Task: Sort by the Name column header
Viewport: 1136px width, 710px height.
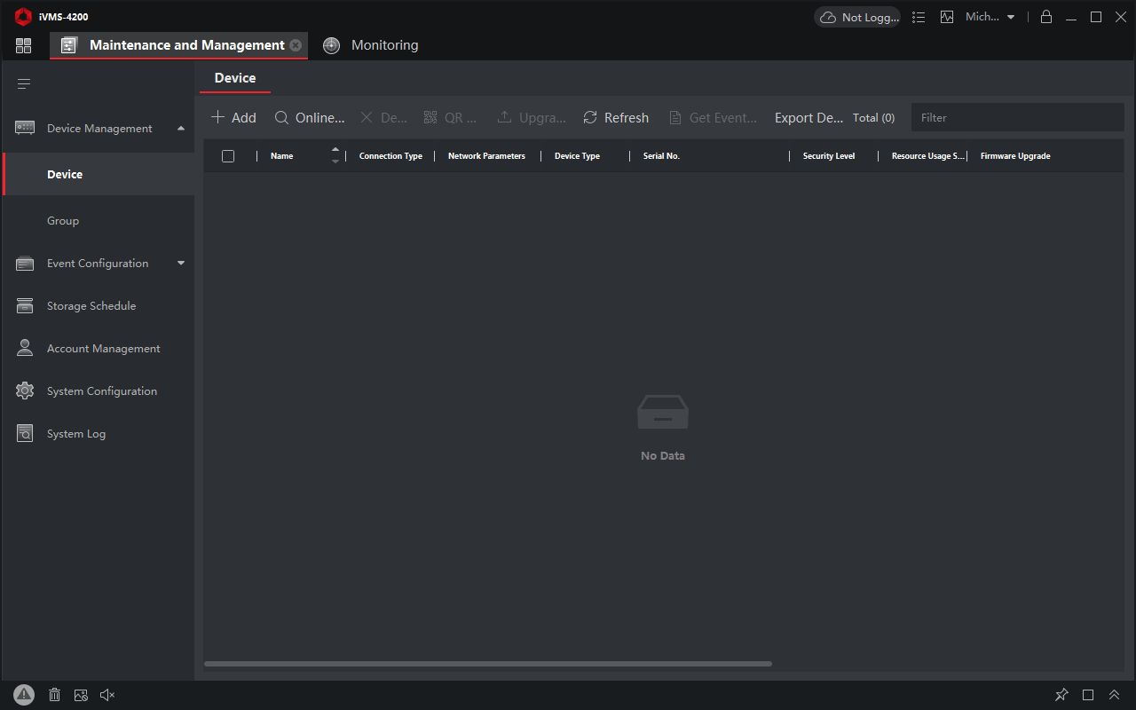Action: (x=281, y=156)
